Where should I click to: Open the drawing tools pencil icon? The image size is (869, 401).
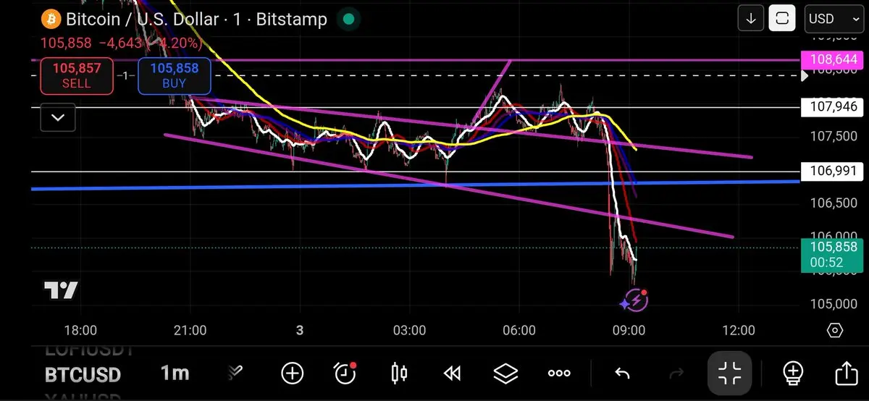click(x=234, y=373)
